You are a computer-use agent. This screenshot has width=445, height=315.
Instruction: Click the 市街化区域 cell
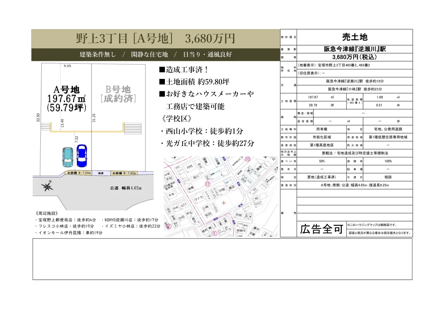coord(322,137)
